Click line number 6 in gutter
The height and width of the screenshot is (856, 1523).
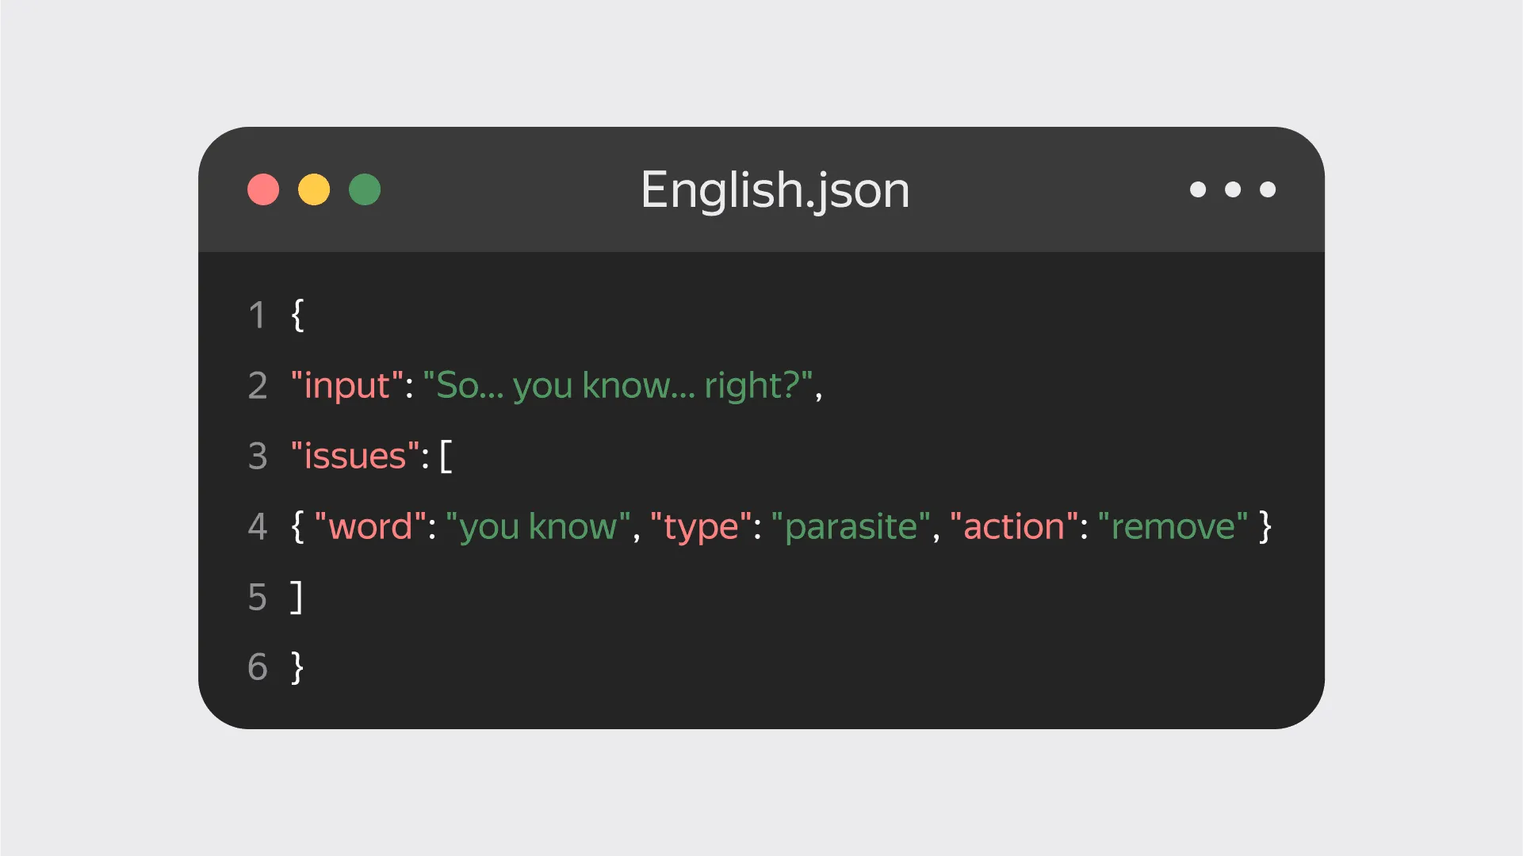click(x=258, y=667)
